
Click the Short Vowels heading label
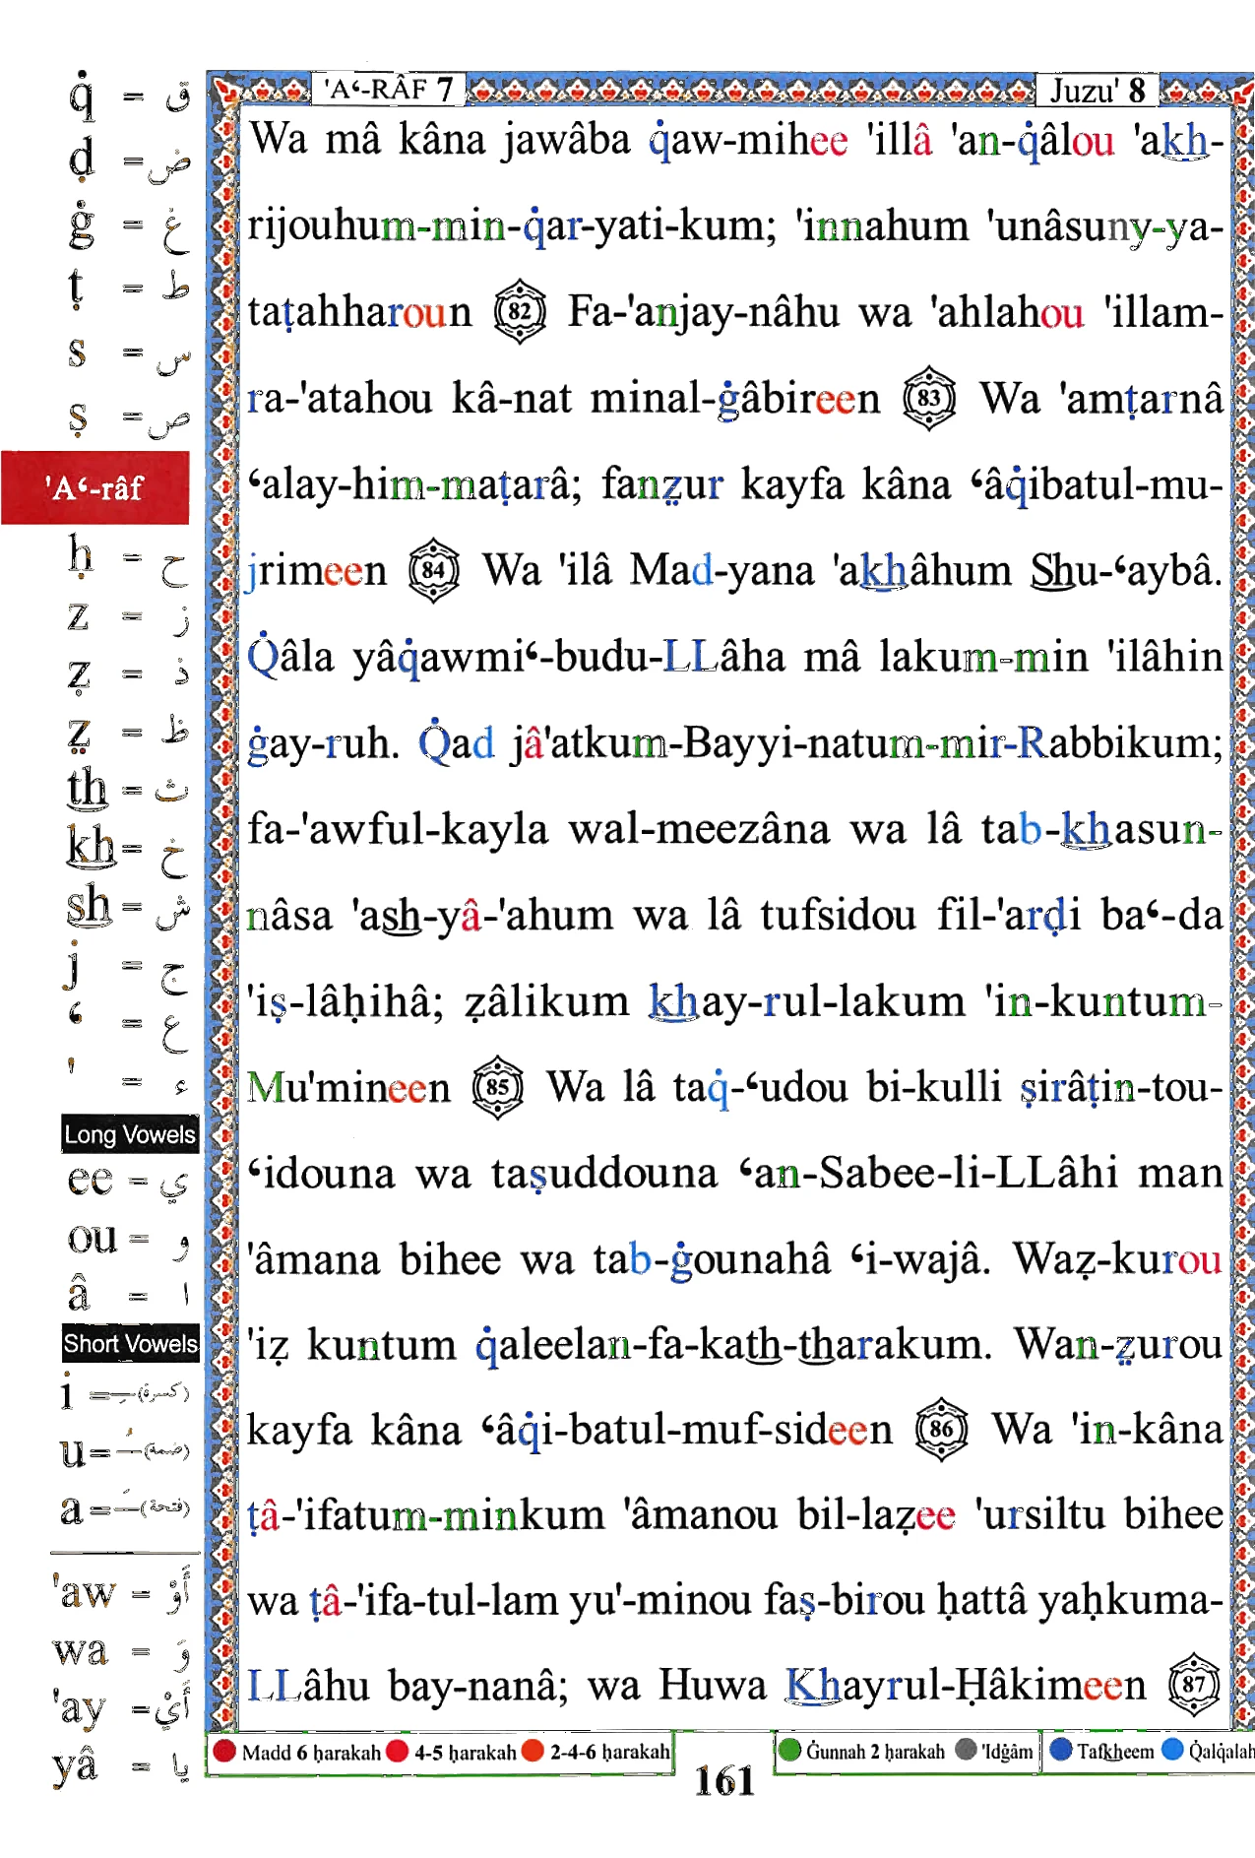[130, 1344]
